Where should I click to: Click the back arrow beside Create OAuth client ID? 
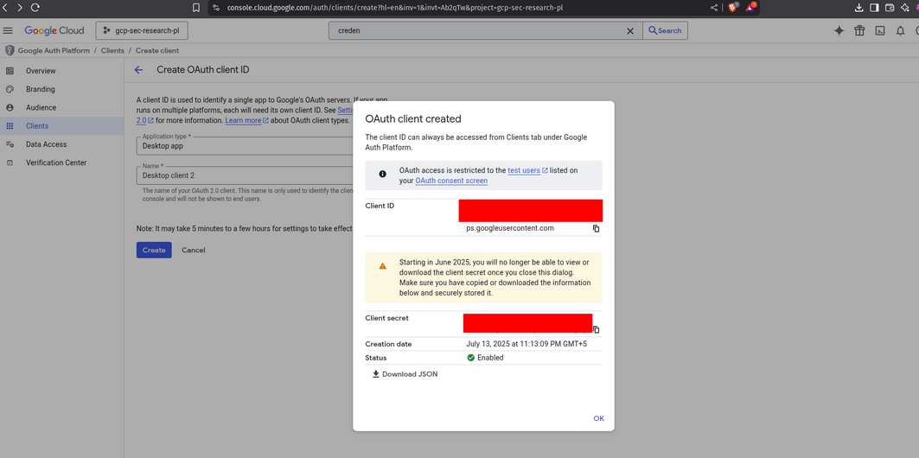click(x=139, y=70)
